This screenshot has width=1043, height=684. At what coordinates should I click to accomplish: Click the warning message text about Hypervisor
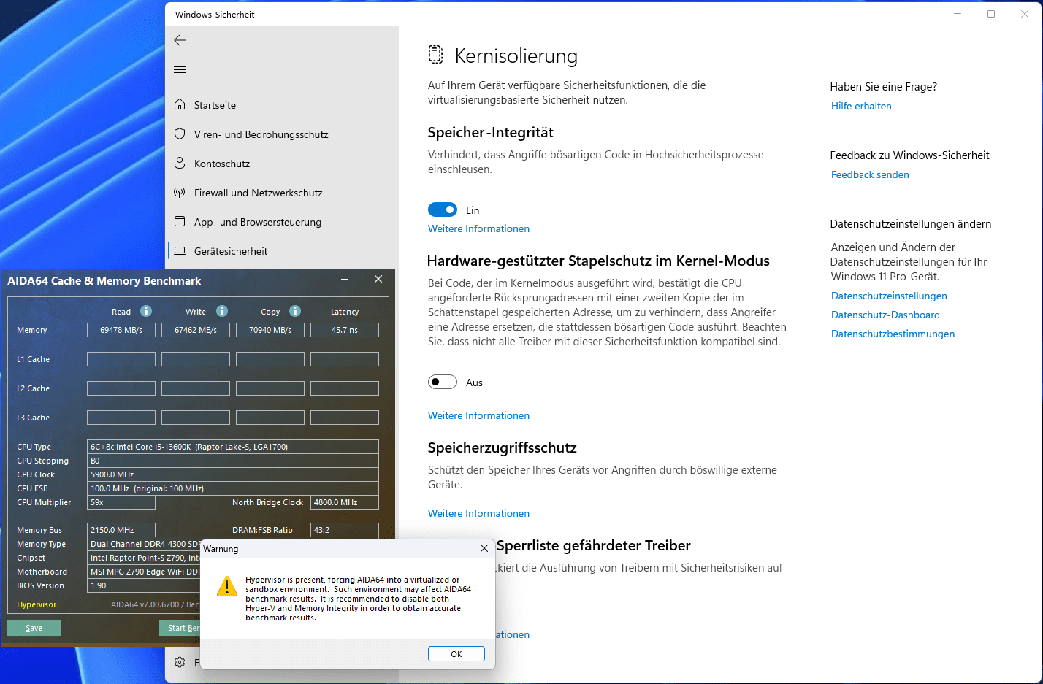[358, 599]
